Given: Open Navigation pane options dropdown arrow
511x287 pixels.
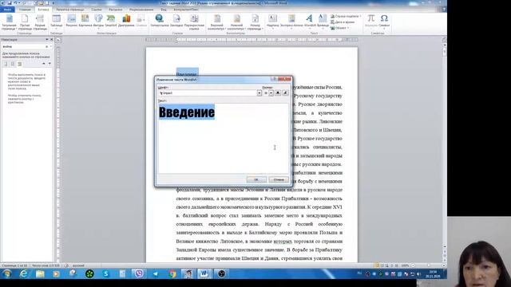Looking at the screenshot, I should click(46, 39).
